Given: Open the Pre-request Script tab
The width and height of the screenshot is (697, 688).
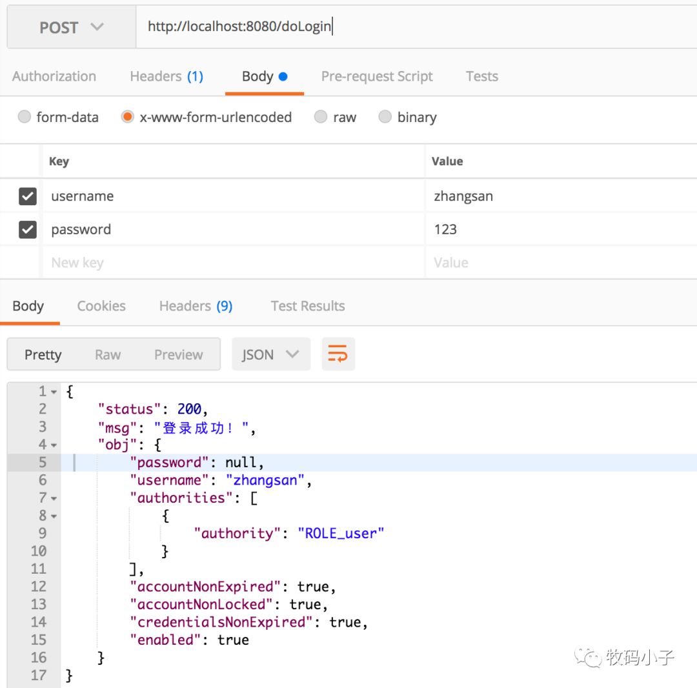Looking at the screenshot, I should click(377, 76).
